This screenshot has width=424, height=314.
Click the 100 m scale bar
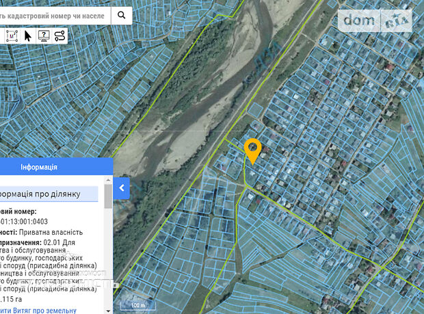138,305
